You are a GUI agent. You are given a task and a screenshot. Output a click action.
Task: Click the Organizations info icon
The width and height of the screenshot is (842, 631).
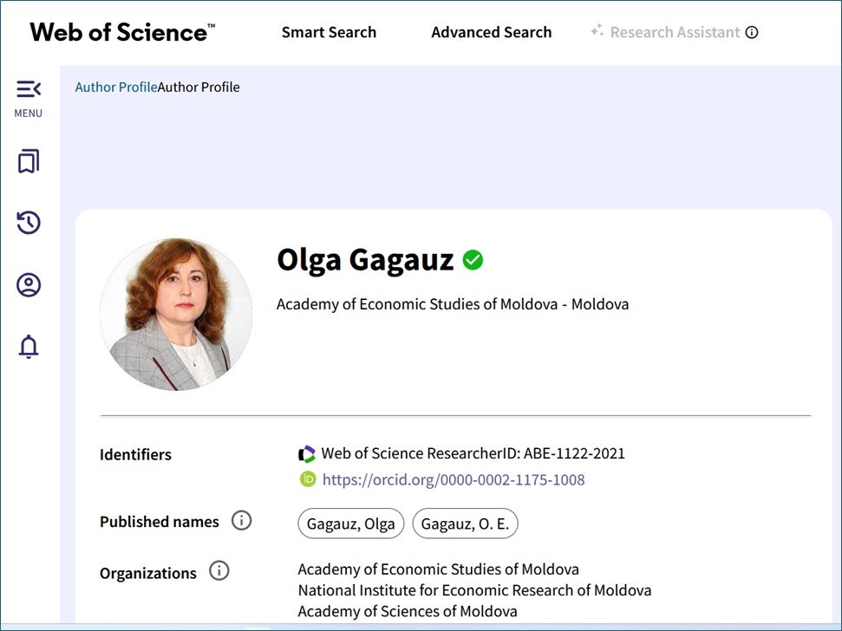pos(219,570)
